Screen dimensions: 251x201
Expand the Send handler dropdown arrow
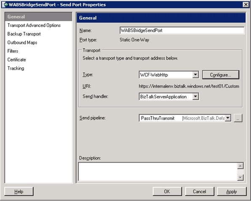tap(195, 97)
